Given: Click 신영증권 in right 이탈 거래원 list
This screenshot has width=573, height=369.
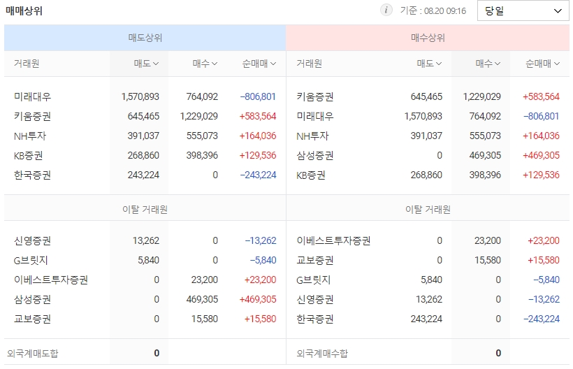Looking at the screenshot, I should 315,299.
